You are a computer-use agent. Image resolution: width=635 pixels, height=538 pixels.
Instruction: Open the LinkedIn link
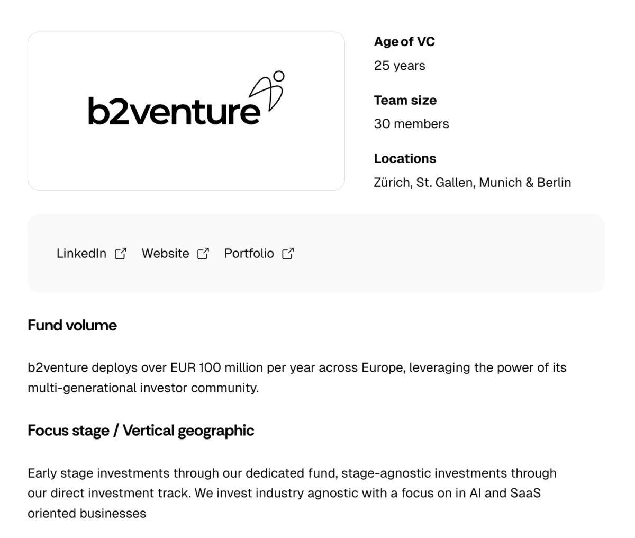coord(81,254)
